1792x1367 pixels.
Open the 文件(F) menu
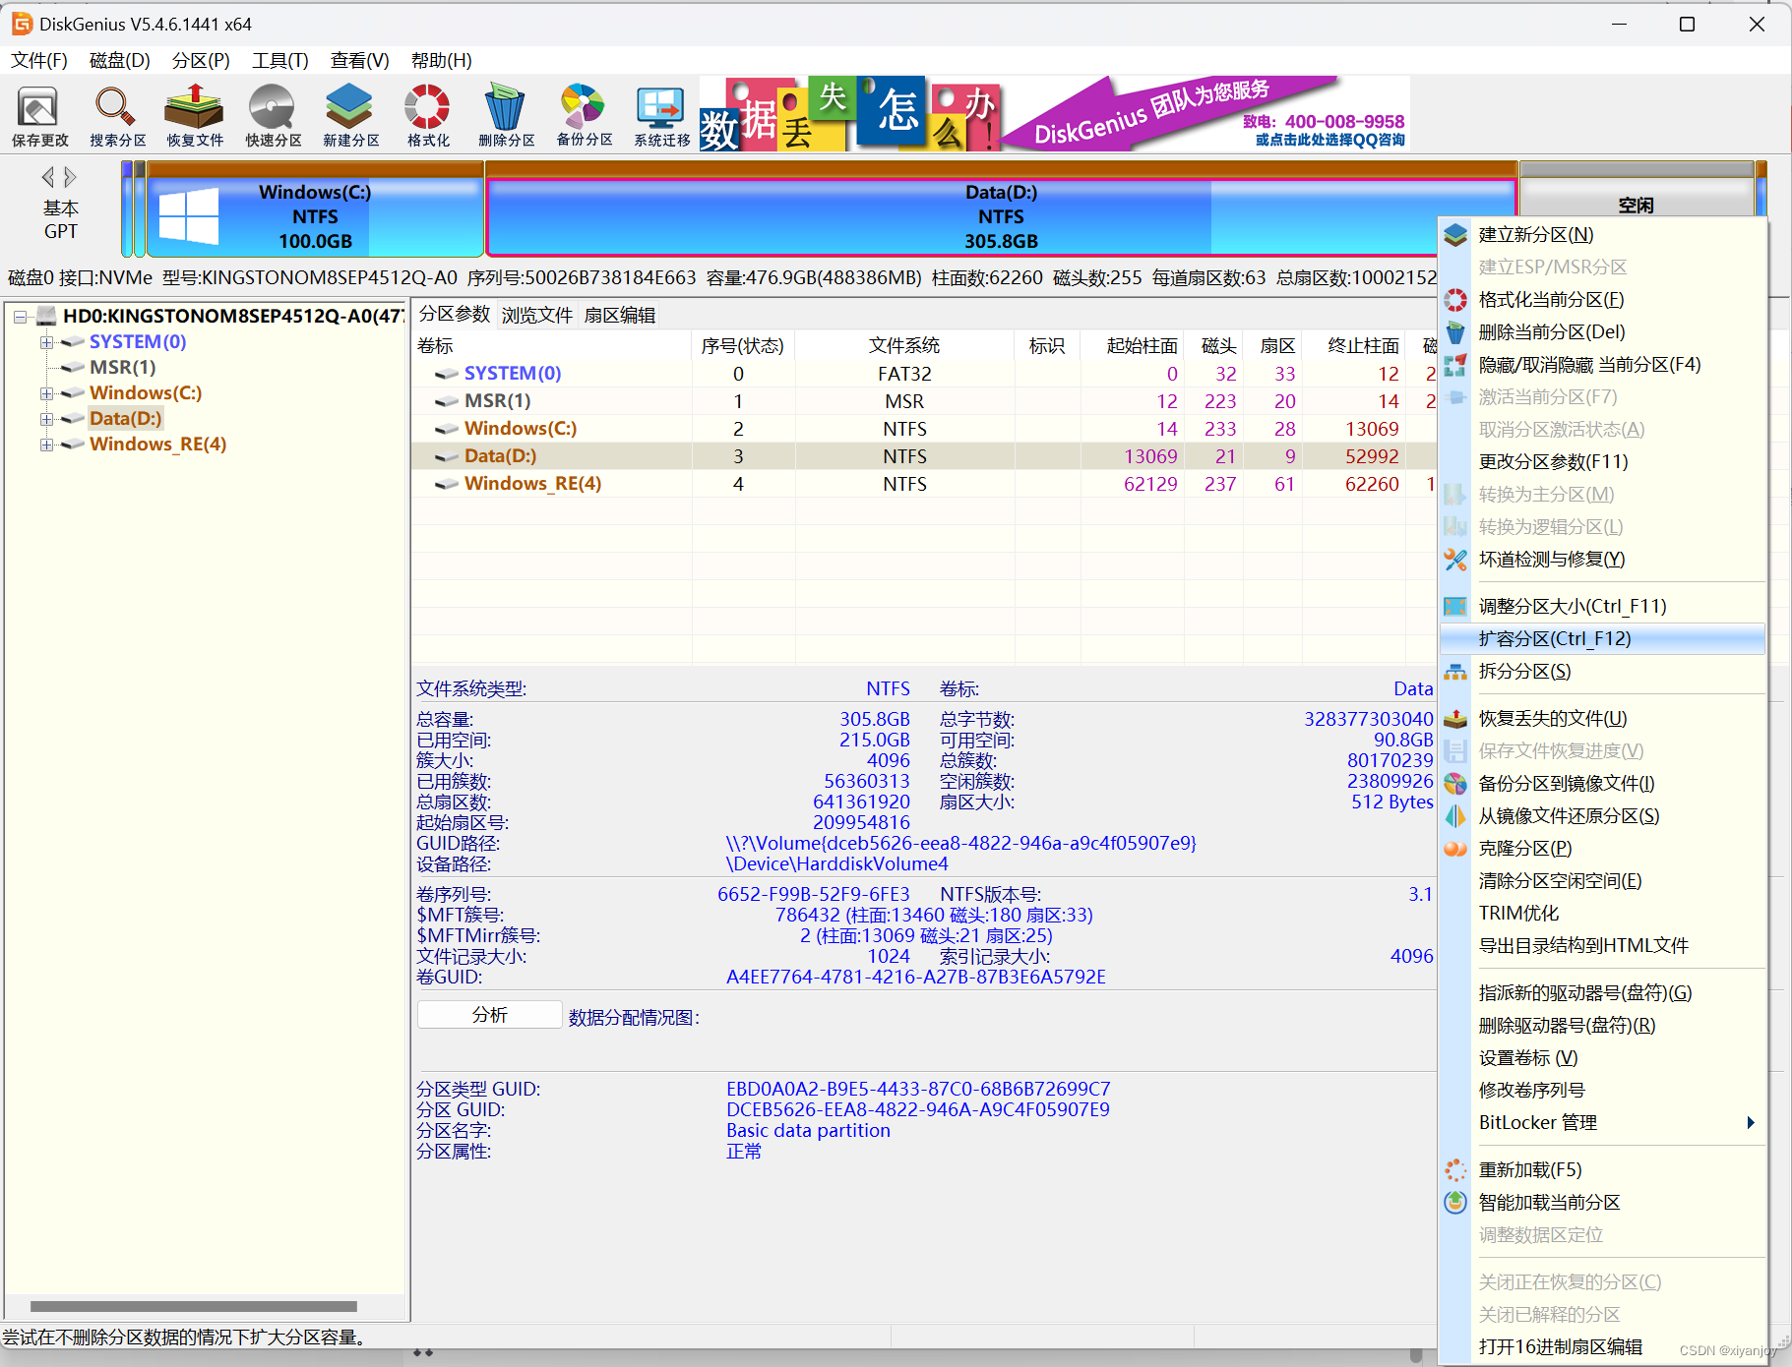(x=39, y=60)
